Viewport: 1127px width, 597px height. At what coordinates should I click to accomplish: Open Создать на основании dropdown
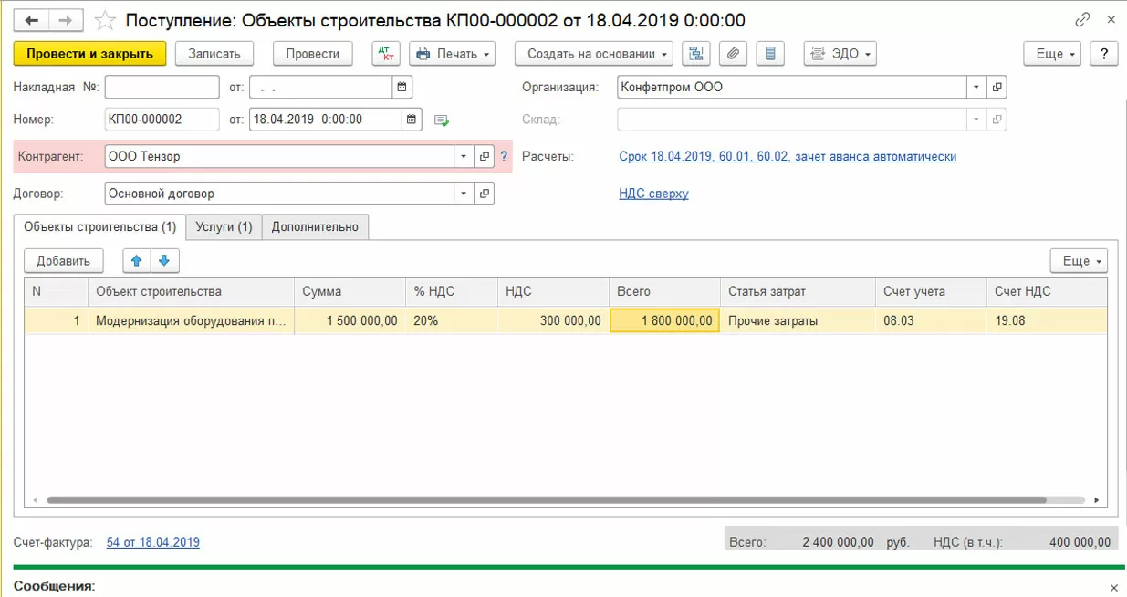[594, 54]
